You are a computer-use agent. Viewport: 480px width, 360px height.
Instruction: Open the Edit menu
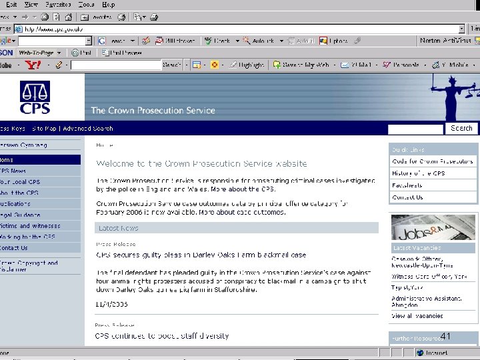(x=11, y=5)
